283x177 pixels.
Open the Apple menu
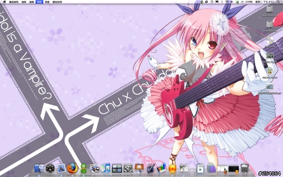4,2
